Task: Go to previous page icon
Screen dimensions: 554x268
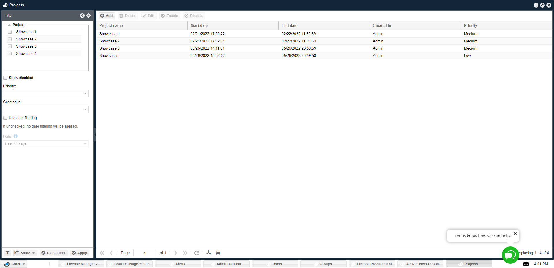Action: click(x=111, y=253)
